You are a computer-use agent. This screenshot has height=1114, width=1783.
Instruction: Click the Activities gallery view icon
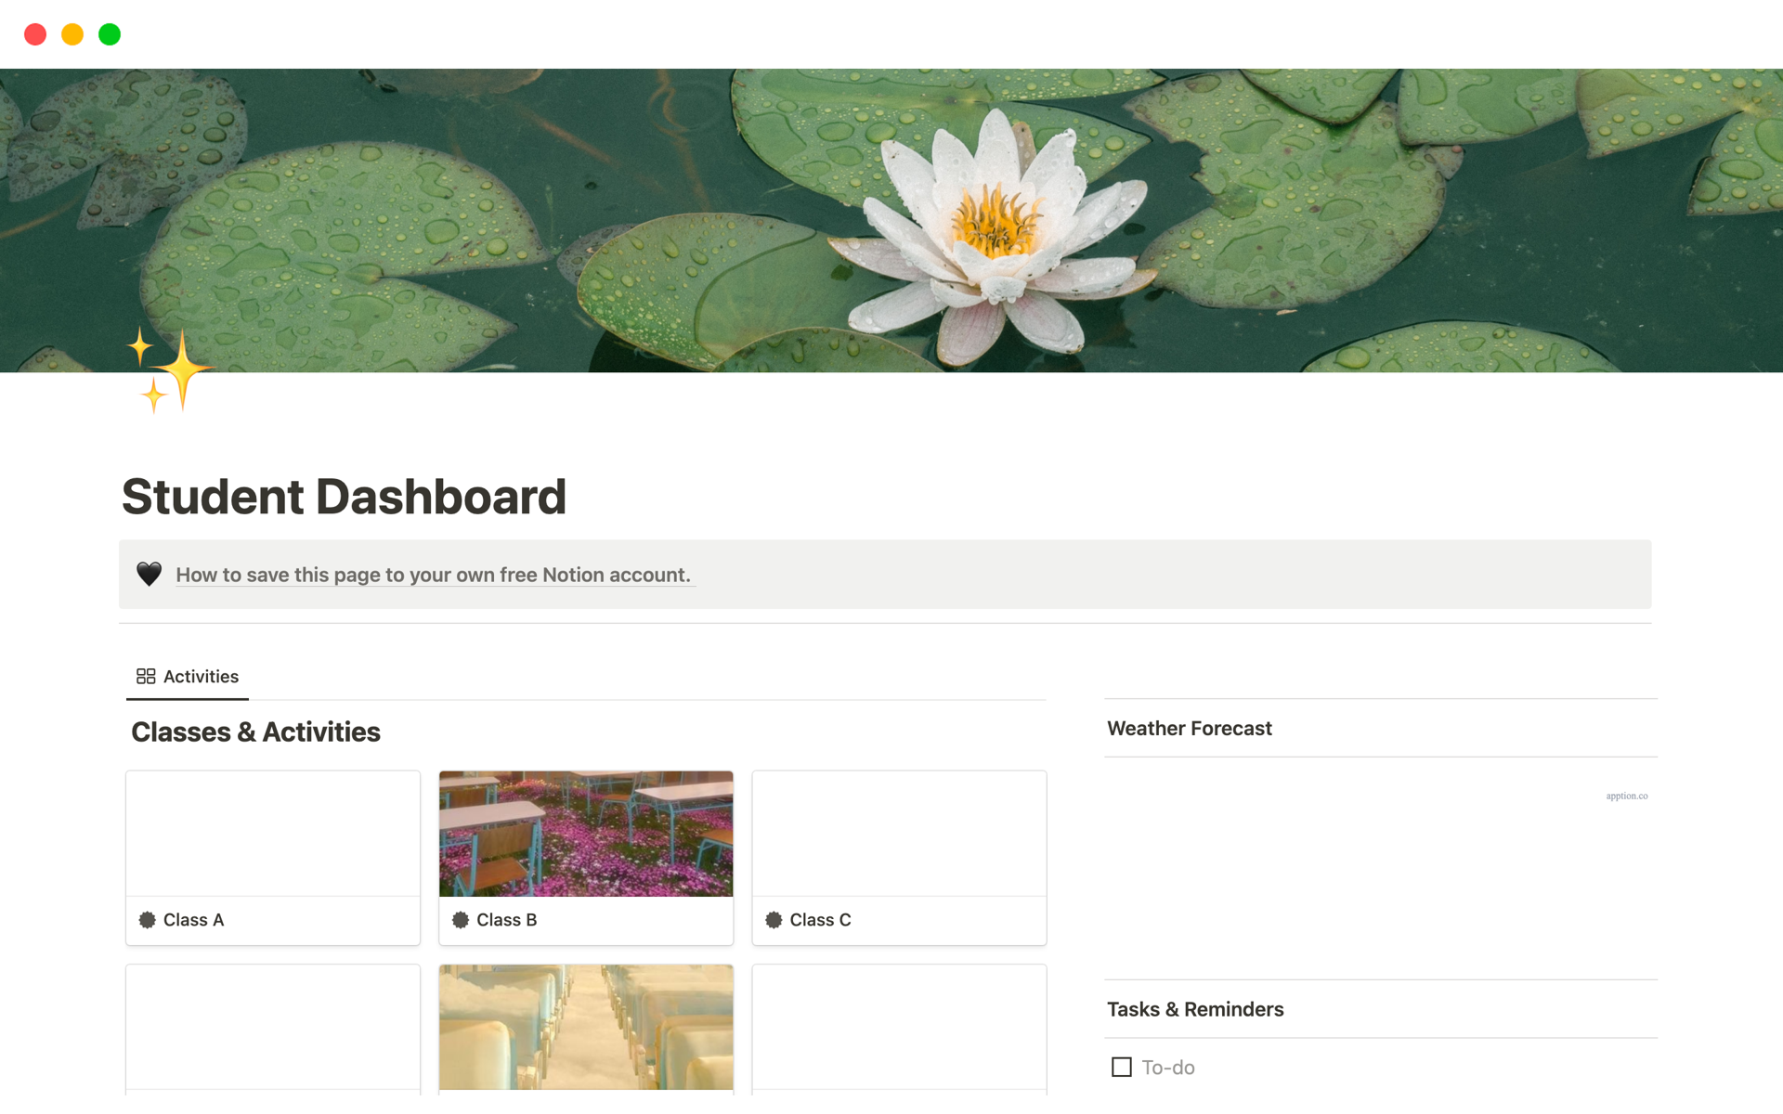[146, 677]
